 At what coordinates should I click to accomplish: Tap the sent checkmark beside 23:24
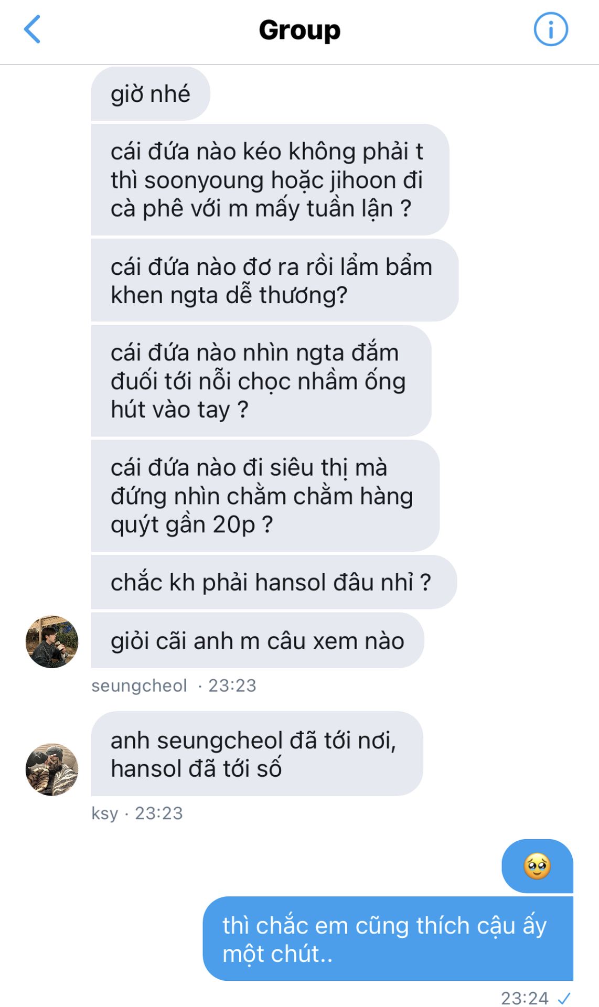click(x=564, y=998)
